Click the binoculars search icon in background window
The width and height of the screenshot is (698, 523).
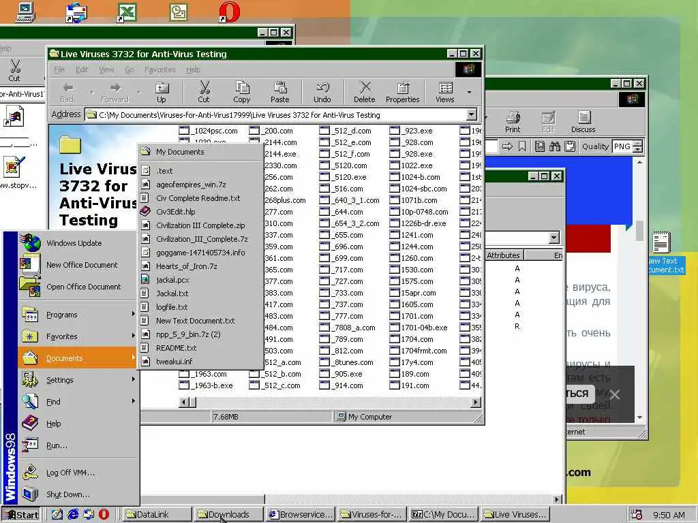[555, 146]
